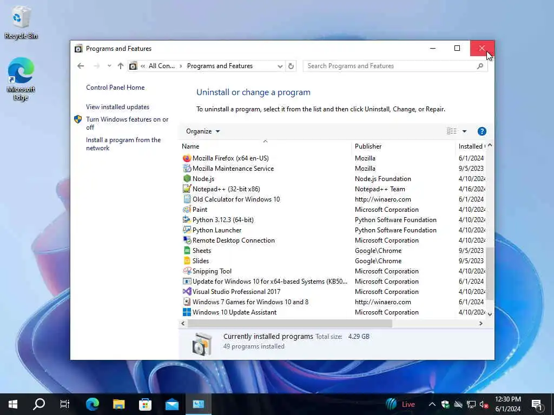The image size is (554, 415).
Task: Open Recycle Bin on the desktop
Action: [x=21, y=22]
